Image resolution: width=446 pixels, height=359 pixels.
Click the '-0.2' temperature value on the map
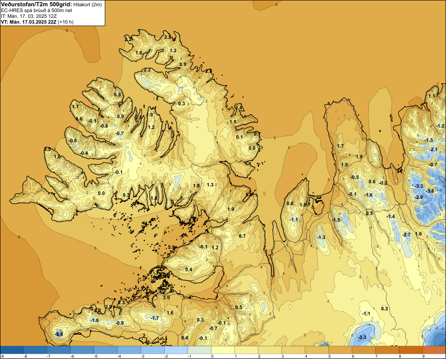(x=383, y=183)
